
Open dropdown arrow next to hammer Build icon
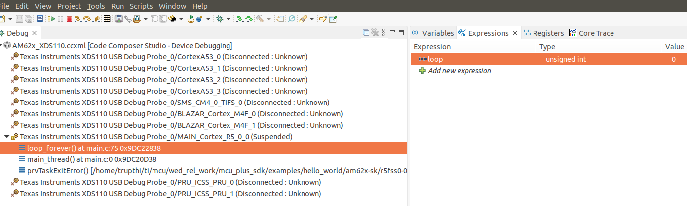click(x=268, y=19)
